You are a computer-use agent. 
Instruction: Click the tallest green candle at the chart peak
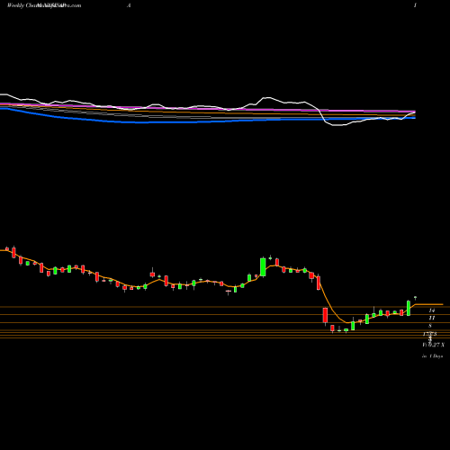pyautogui.click(x=263, y=266)
